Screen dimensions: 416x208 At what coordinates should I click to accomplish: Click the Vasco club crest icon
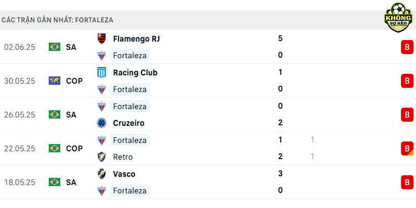pyautogui.click(x=101, y=174)
